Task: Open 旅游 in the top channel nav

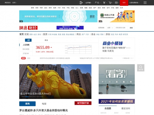Action: click(x=90, y=8)
